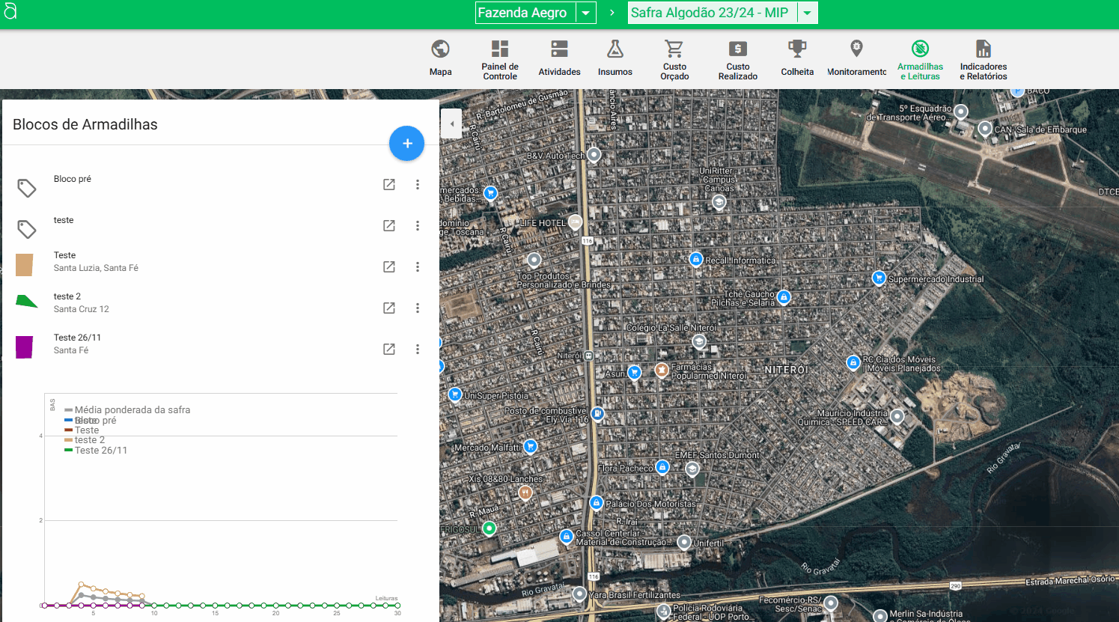Open Painel de Controle dashboard
The width and height of the screenshot is (1119, 622).
(499, 49)
